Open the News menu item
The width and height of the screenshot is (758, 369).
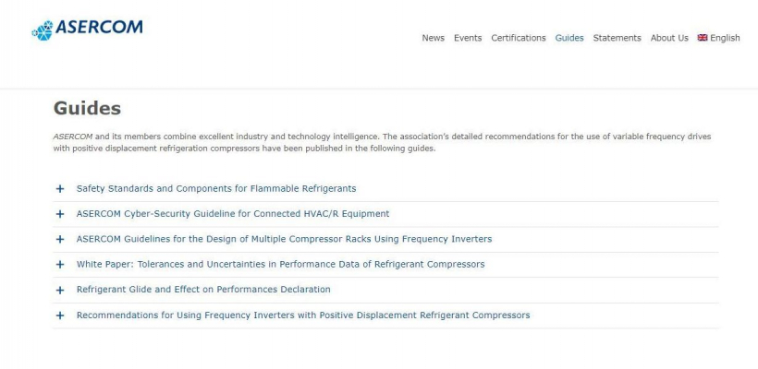[x=434, y=38]
